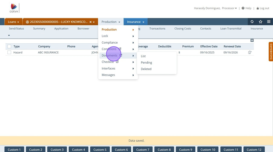The image size is (273, 152).
Task: Click the plus icon to add insurance
Action: click(252, 41)
